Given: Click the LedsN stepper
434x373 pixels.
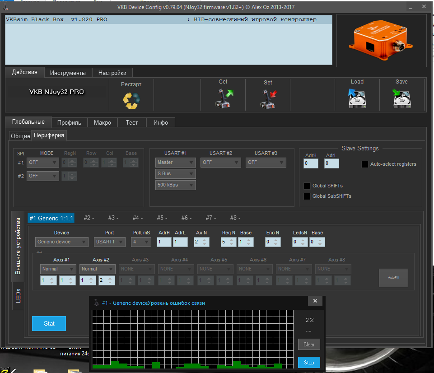Looking at the screenshot, I should tap(300, 242).
